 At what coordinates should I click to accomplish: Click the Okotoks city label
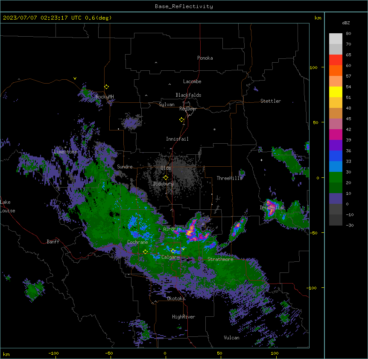point(176,298)
